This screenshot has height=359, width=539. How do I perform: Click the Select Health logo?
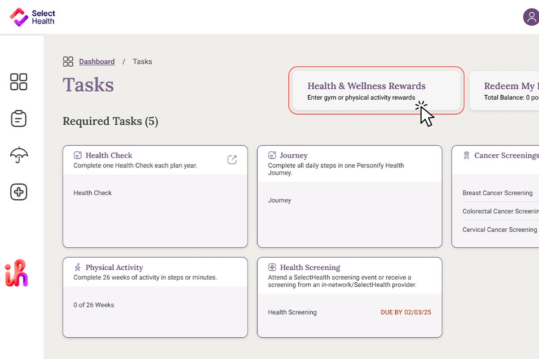point(32,17)
